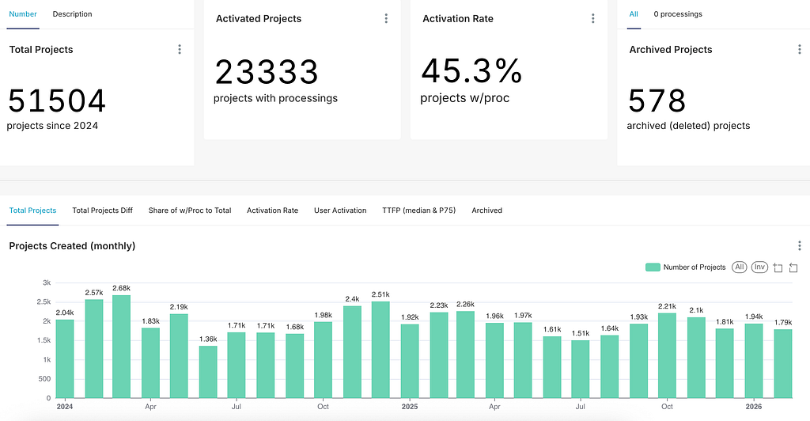Click the 1.97k bar value label
The height and width of the screenshot is (421, 810).
[x=523, y=316]
